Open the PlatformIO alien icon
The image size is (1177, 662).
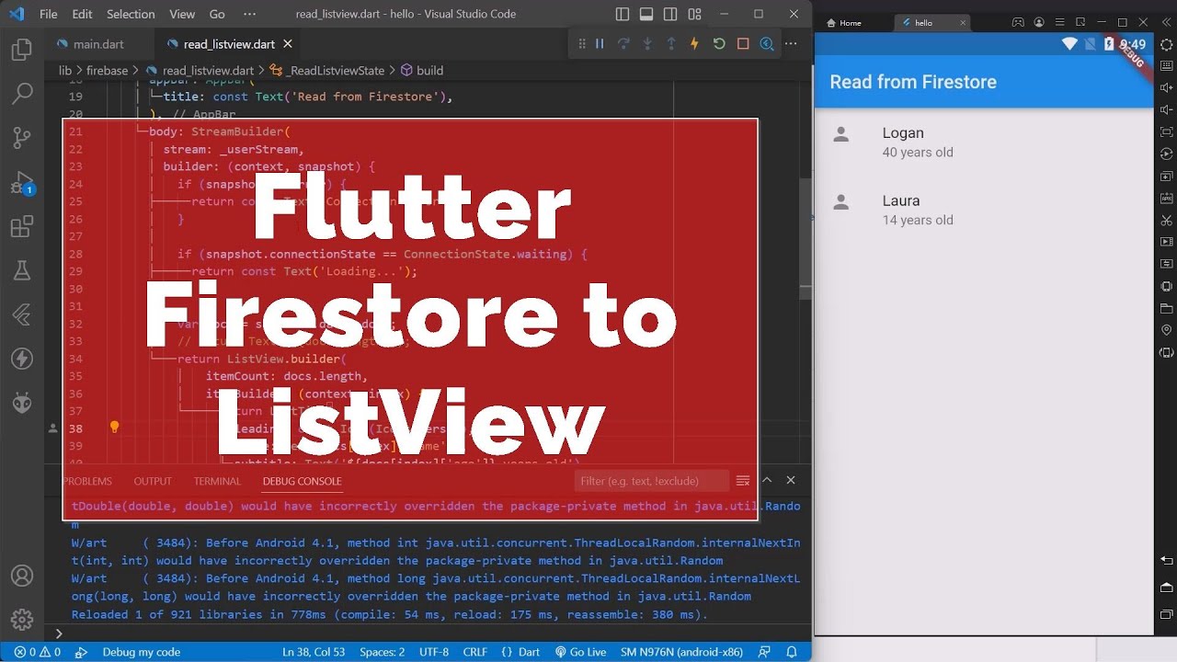click(x=22, y=403)
